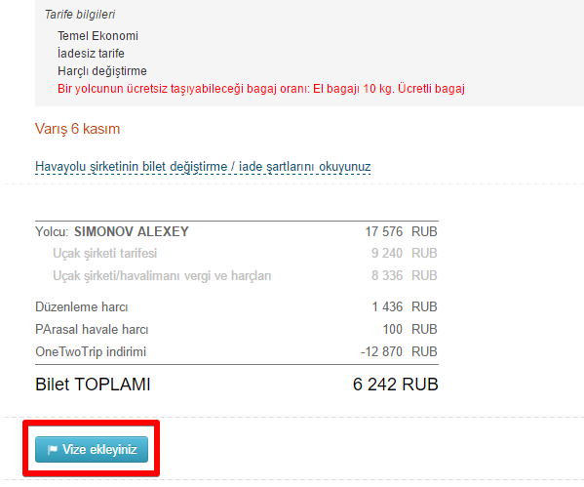The height and width of the screenshot is (487, 584).
Task: Select the Tarife bilgileri heading
Action: pos(80,15)
